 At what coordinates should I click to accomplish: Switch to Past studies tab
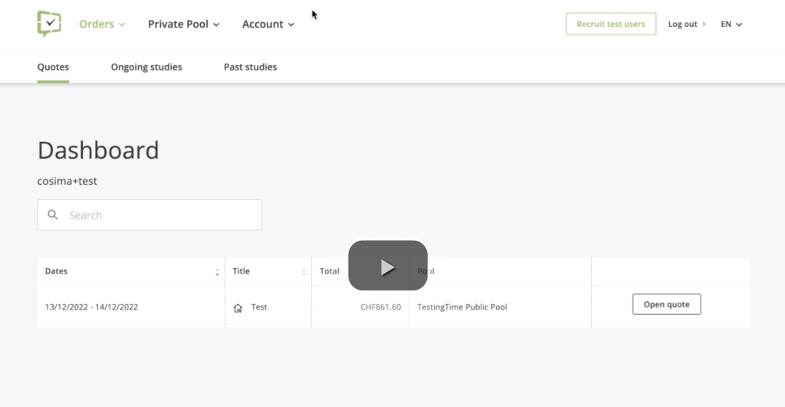click(x=251, y=67)
